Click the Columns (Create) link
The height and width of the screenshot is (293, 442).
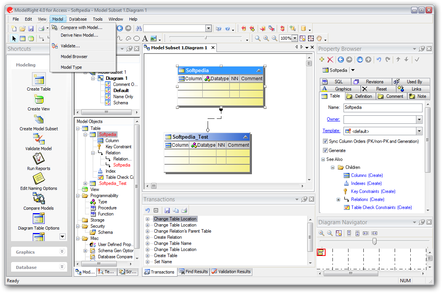367,175
